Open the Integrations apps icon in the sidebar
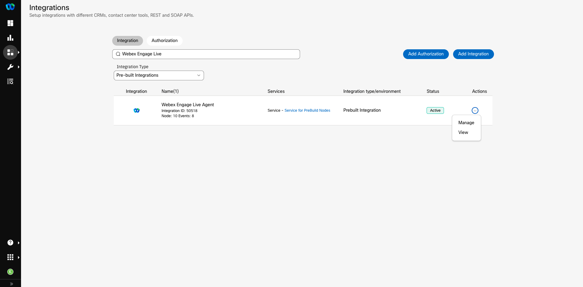The width and height of the screenshot is (583, 287). click(10, 52)
